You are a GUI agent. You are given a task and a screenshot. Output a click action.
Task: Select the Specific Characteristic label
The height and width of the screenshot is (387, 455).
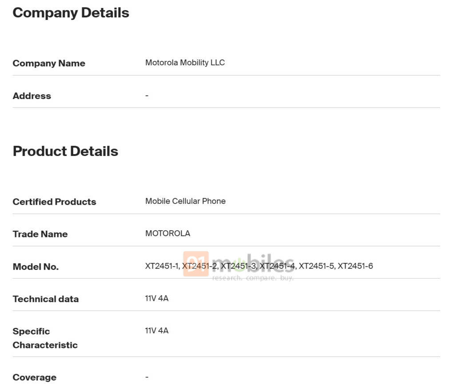(x=45, y=338)
